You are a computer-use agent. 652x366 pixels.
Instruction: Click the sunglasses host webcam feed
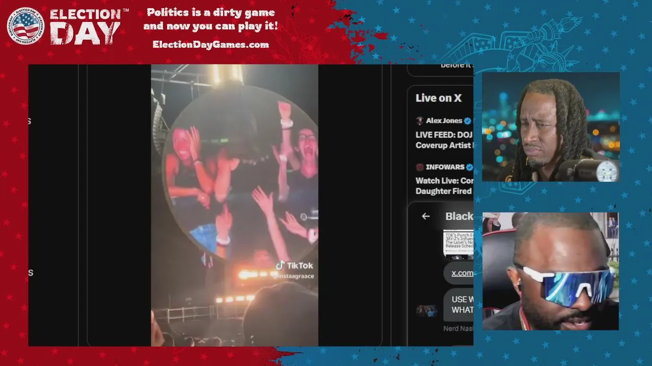pos(551,271)
